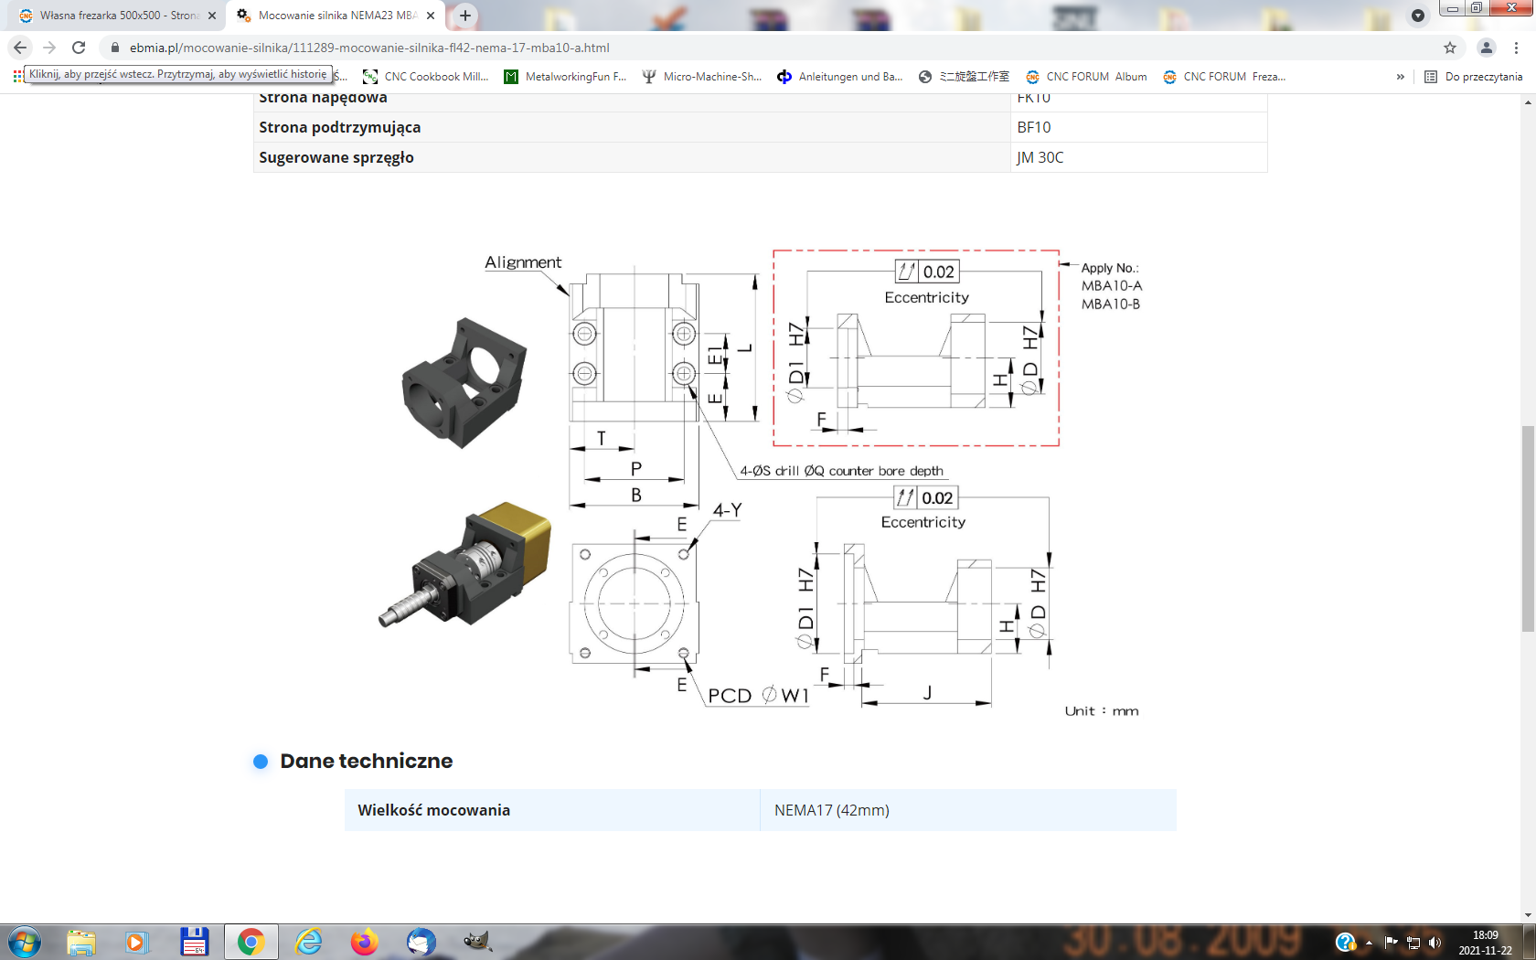Click the assembled motor and ballscrew photo
Image resolution: width=1536 pixels, height=960 pixels.
click(465, 564)
